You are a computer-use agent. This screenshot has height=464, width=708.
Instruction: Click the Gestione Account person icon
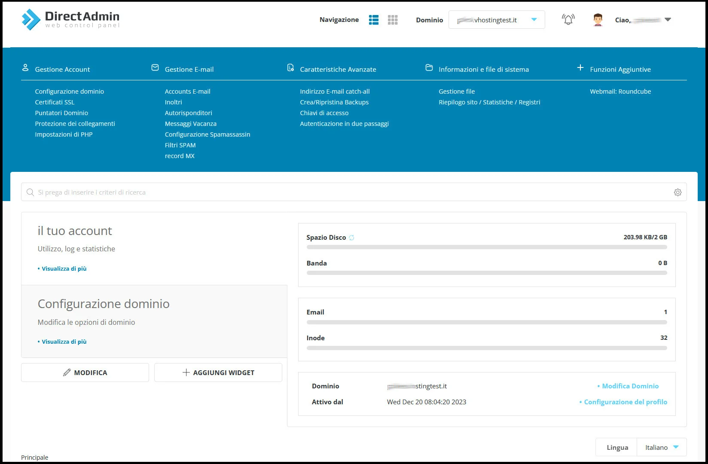click(x=24, y=67)
